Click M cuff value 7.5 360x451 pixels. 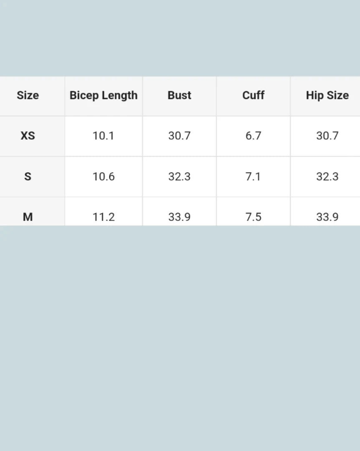coord(253,217)
